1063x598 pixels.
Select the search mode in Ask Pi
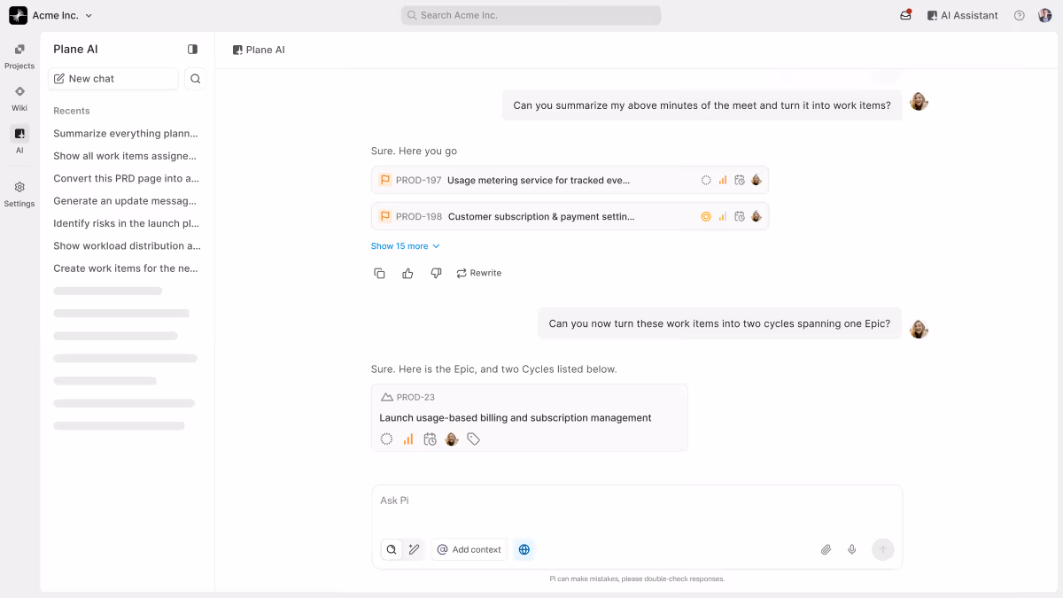[x=392, y=549]
